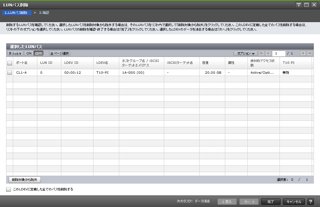Screen dimensions: 320x207
Task: Sort by LUN ID column header
Action: pyautogui.click(x=49, y=63)
